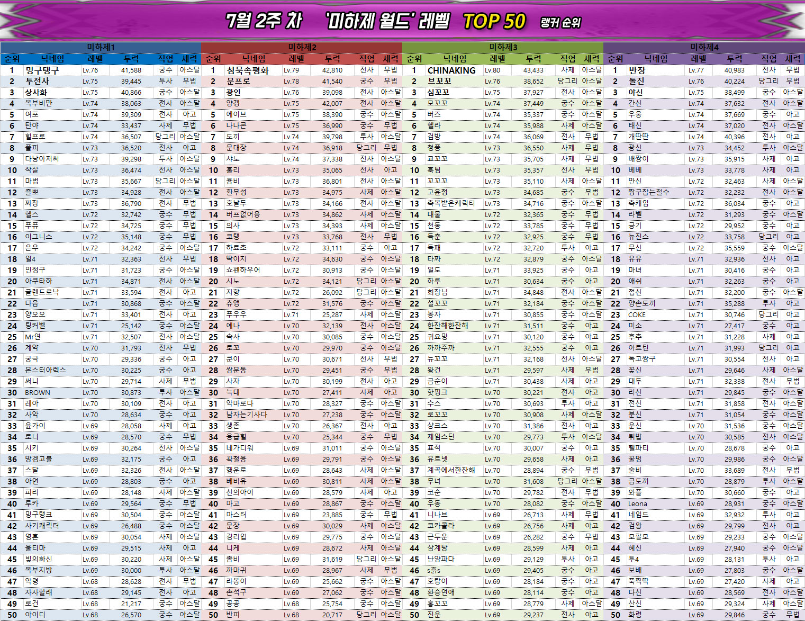This screenshot has height=621, width=805.
Task: Click the nickname 침묵속평화 at rank 1
Action: (x=248, y=70)
